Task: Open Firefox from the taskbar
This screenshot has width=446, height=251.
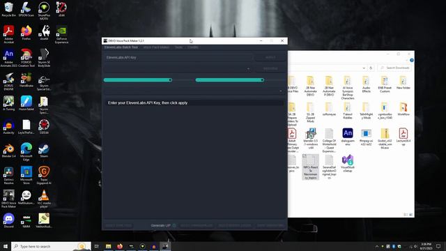Action: pos(120,246)
